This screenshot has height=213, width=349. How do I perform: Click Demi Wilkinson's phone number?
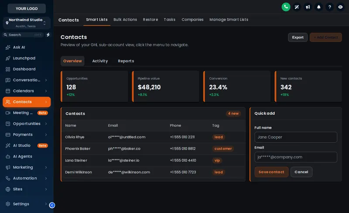tap(183, 172)
